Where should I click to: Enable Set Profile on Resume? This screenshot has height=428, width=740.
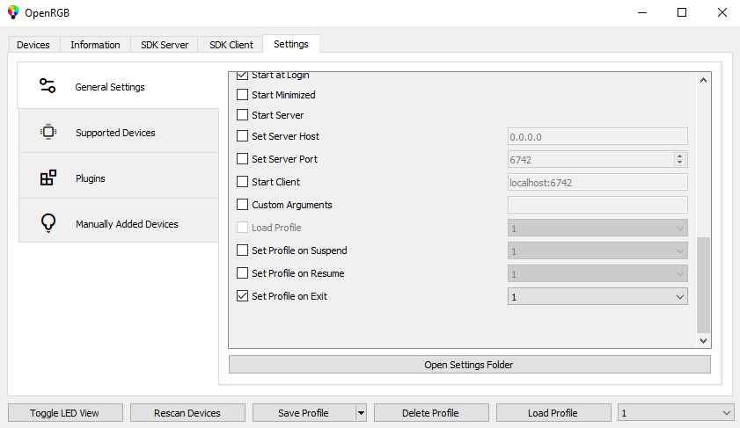(242, 273)
